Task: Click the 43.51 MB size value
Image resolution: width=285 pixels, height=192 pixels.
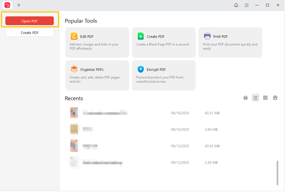Action: coord(212,113)
